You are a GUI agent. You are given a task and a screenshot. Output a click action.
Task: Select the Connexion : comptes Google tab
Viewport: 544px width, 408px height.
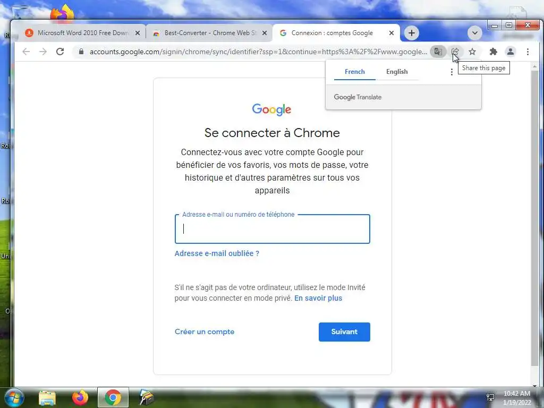(331, 33)
